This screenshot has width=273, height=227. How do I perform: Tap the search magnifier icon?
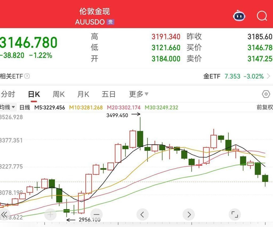pos(262,16)
